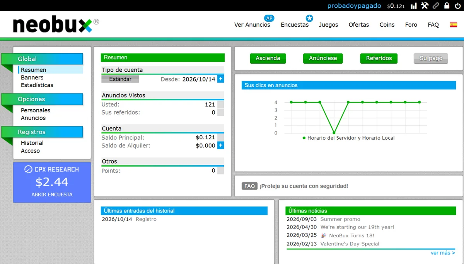This screenshot has width=464, height=264.
Task: Click ¡Proteja su cuenta con seguridad! notice
Action: [304, 186]
